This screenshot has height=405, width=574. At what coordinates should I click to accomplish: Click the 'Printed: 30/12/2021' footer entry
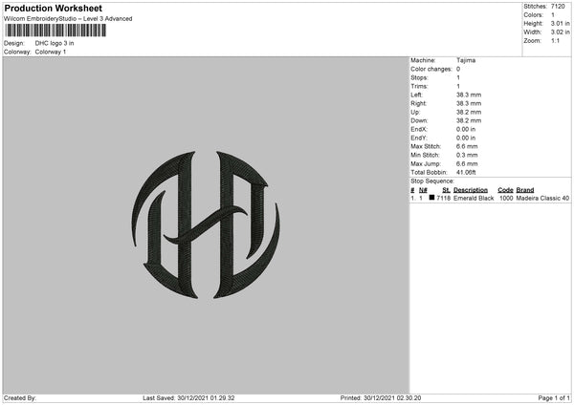381,398
